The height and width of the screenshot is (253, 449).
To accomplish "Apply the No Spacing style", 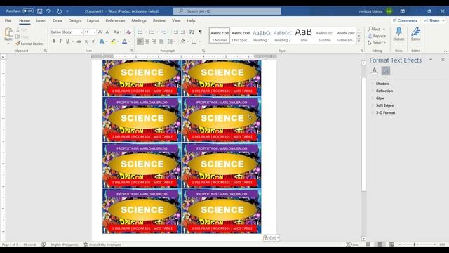I will coord(241,36).
